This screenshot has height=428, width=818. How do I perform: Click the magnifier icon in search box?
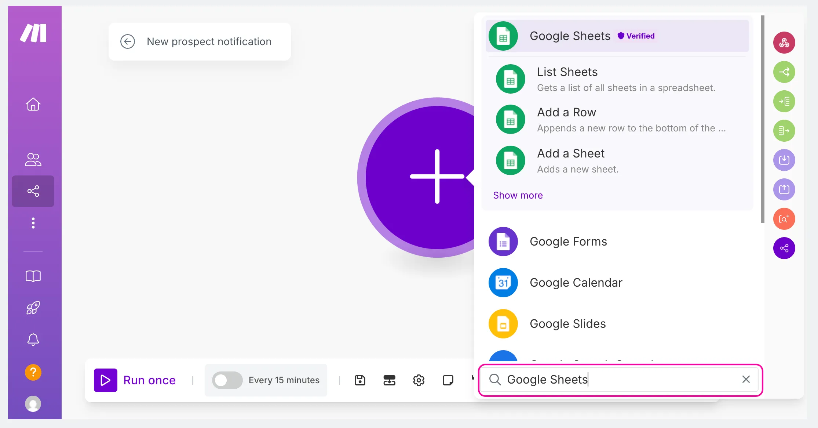495,380
